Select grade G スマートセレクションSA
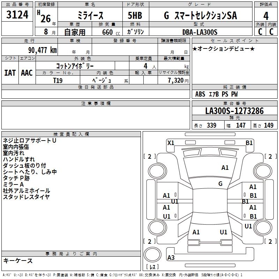The height and width of the screenshot is (279, 279). (201, 15)
